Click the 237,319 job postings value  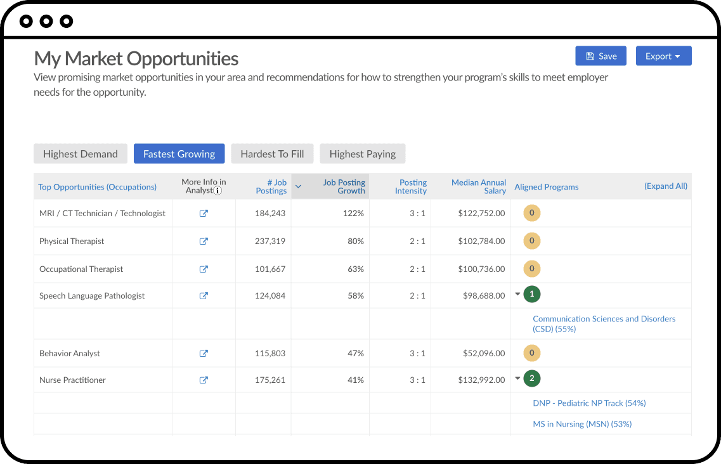click(270, 241)
